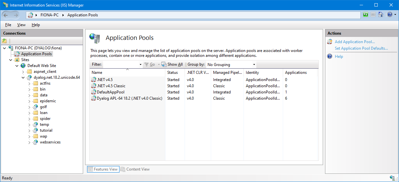Select the loan folder in the tree
The image size is (399, 182).
[44, 113]
